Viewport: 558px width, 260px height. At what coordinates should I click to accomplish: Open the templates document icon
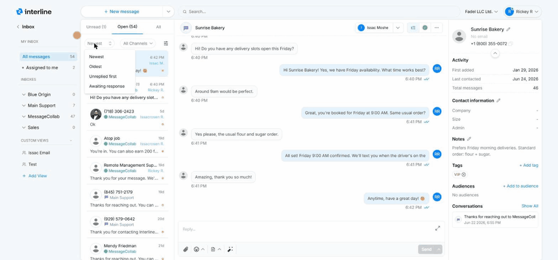[213, 250]
